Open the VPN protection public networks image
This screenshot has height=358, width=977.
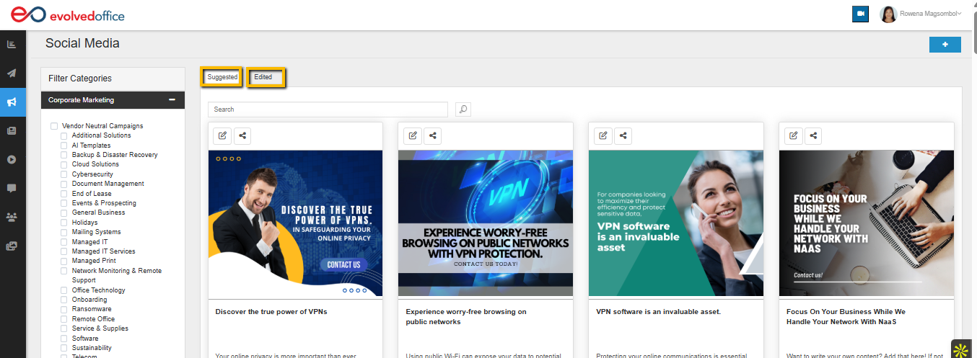486,223
